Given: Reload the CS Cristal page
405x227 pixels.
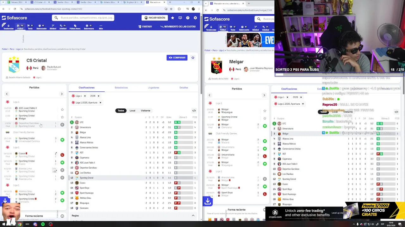Looking at the screenshot, I should pyautogui.click(x=15, y=9).
